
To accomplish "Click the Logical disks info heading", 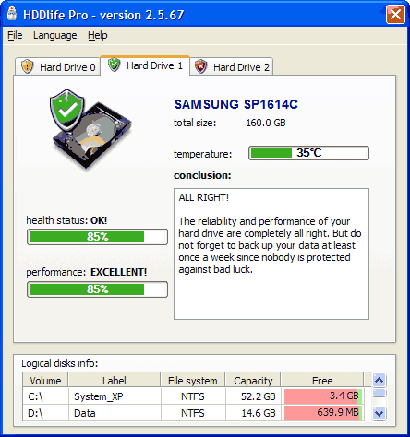I will pyautogui.click(x=60, y=363).
